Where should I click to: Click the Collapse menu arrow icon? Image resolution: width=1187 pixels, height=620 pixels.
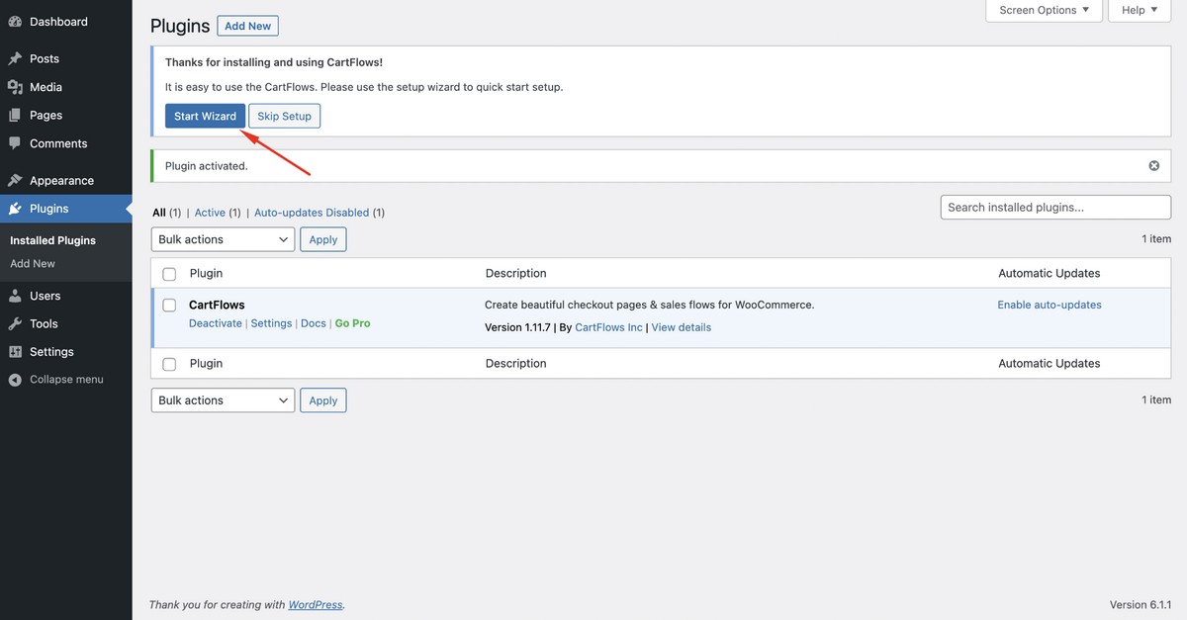coord(15,380)
